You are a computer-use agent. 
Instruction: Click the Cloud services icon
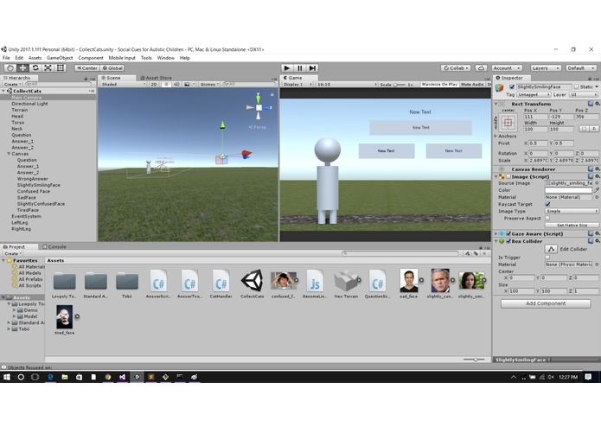(x=481, y=67)
